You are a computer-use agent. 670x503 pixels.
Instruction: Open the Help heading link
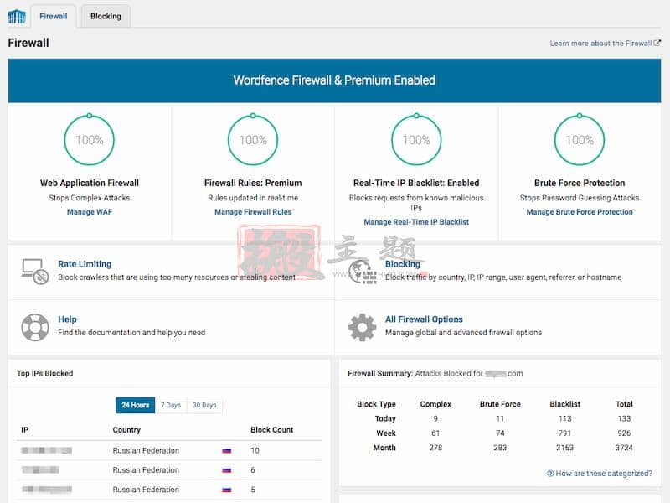pos(67,319)
